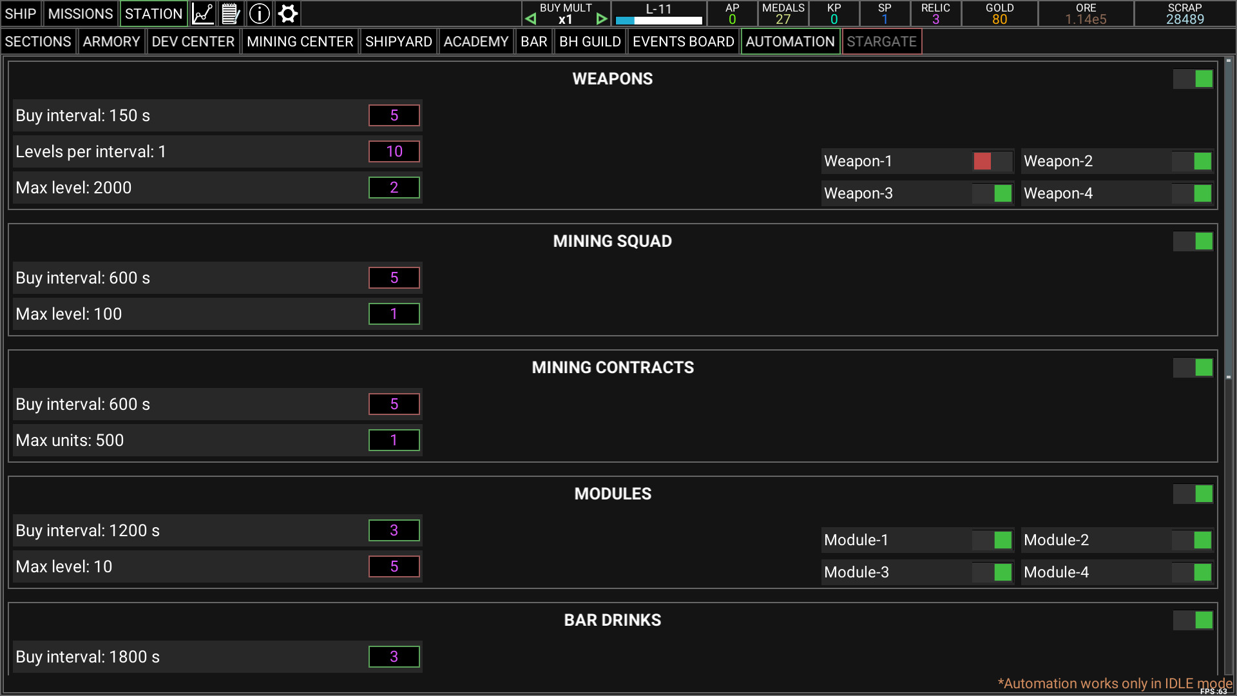
Task: Click the left arrow to decrease BUY MULT
Action: (x=530, y=19)
